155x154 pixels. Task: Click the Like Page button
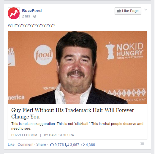click(128, 11)
